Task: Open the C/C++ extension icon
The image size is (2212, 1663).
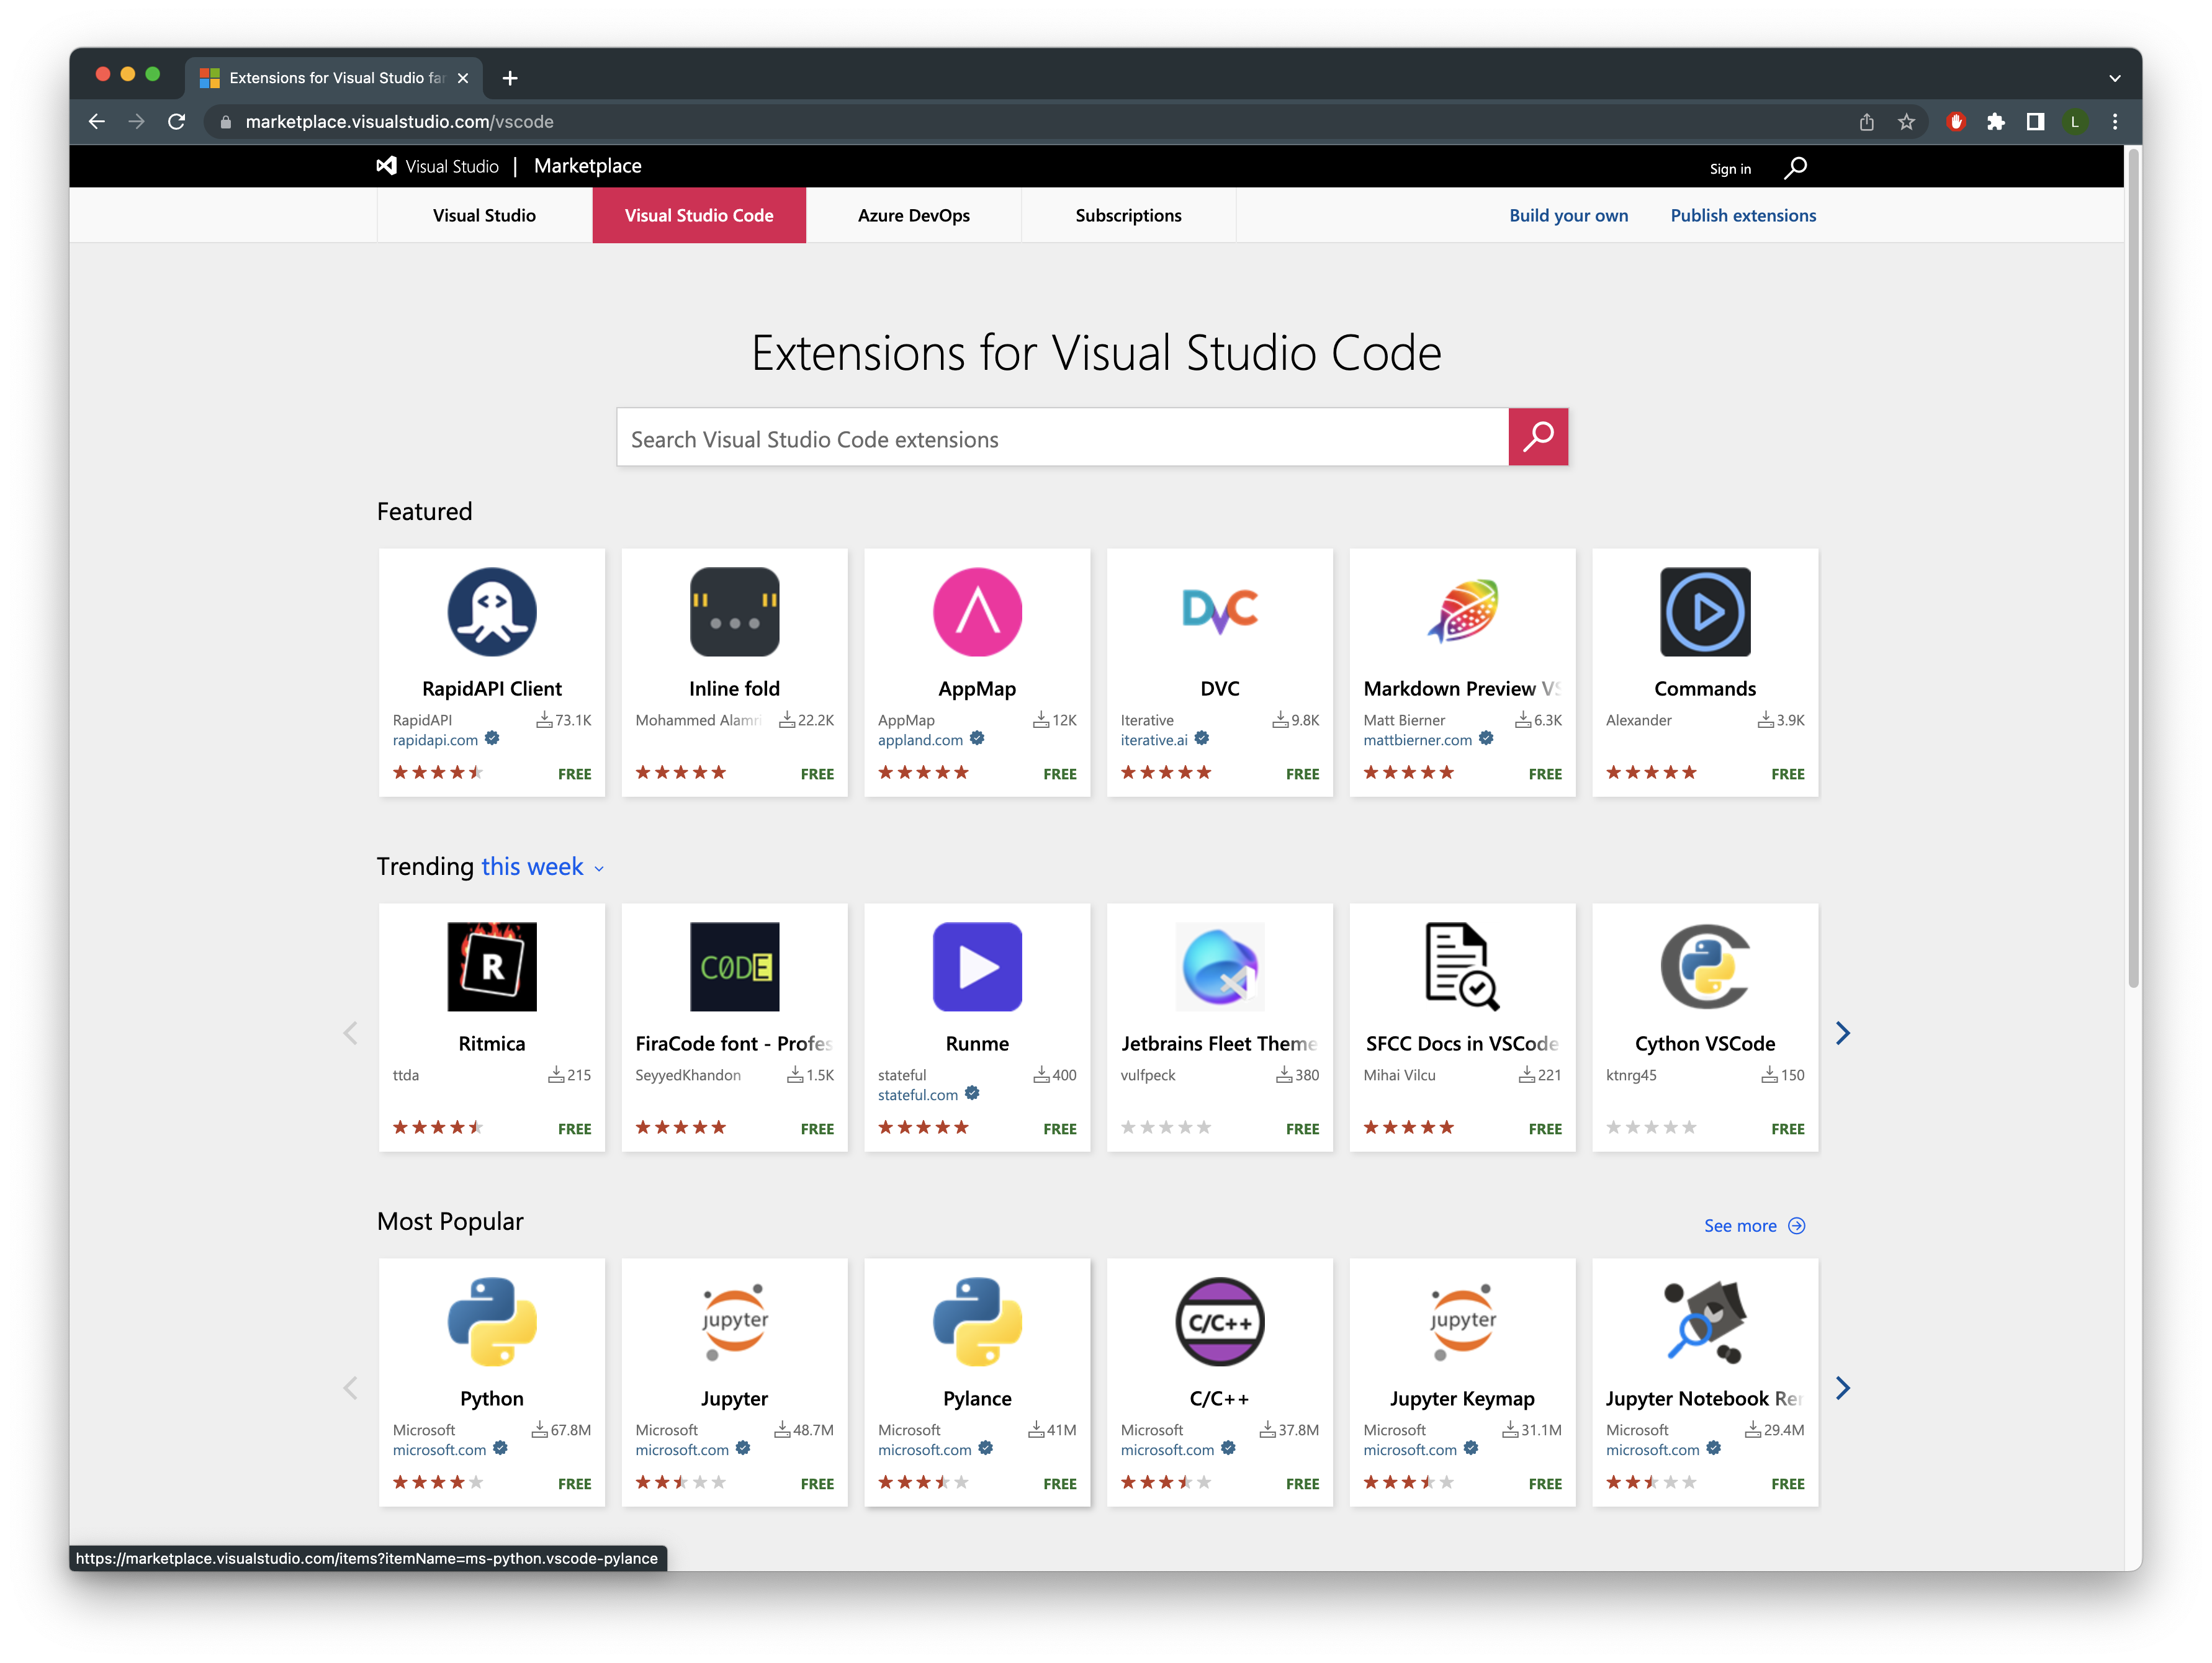Action: coord(1219,1321)
